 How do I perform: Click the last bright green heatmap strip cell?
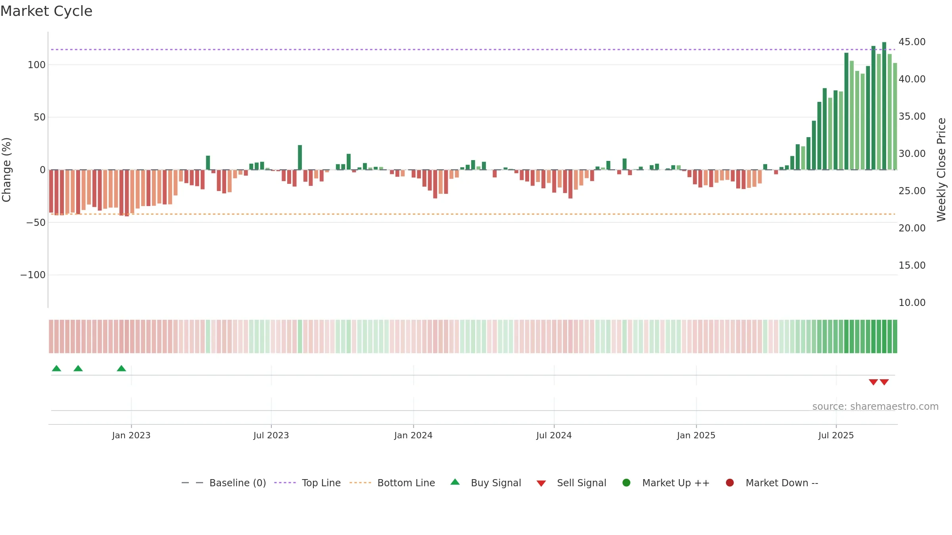(x=895, y=336)
